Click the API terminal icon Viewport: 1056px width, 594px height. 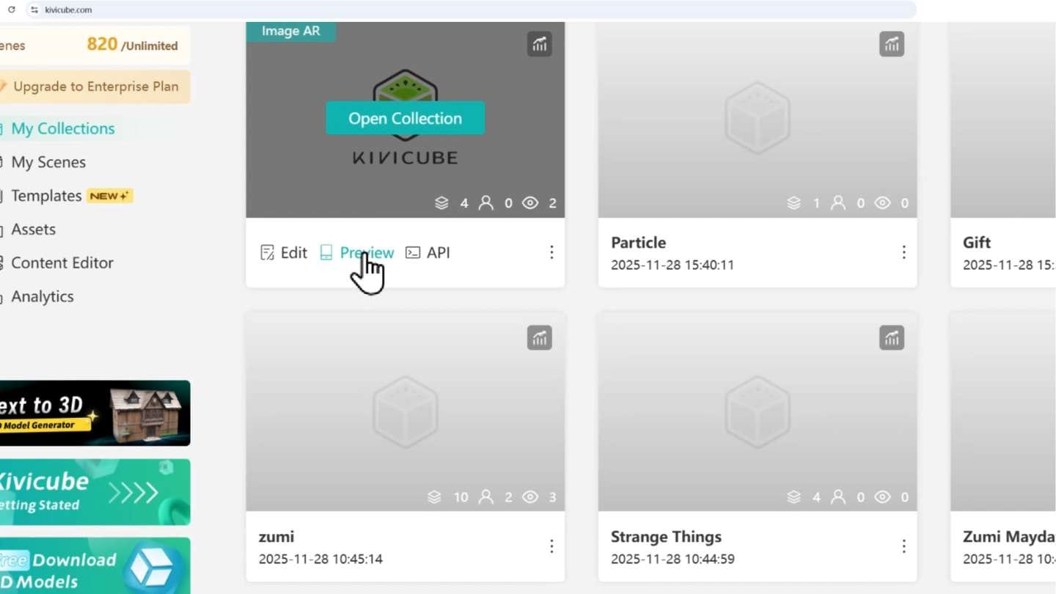click(x=413, y=253)
